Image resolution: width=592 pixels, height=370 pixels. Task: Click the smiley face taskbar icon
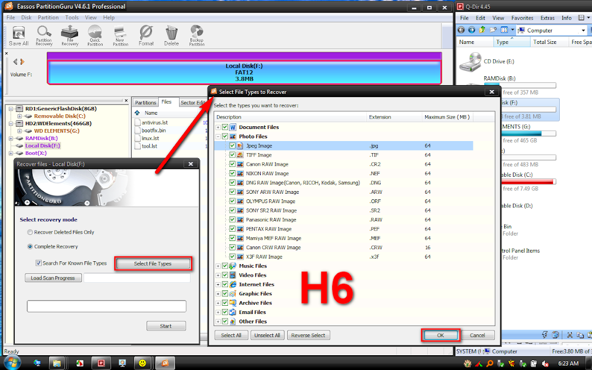click(142, 363)
